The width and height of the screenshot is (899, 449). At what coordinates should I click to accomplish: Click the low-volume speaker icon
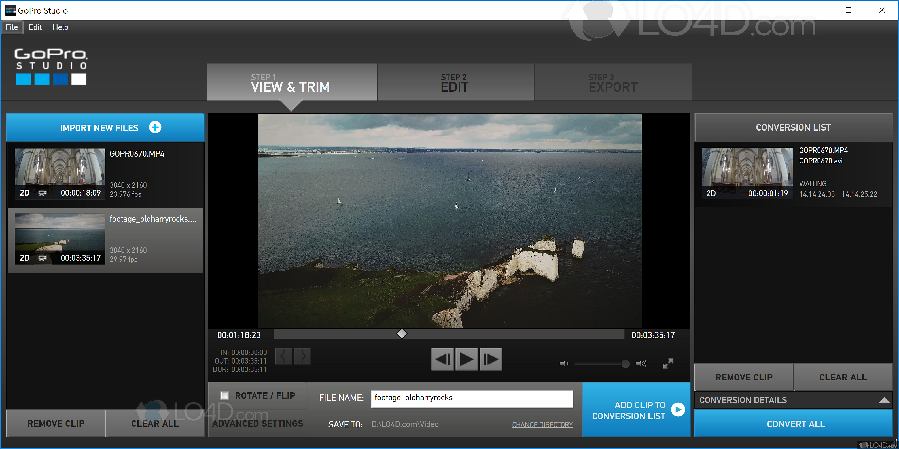[x=564, y=364]
